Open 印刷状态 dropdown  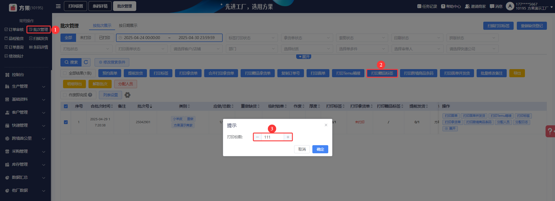click(x=417, y=38)
